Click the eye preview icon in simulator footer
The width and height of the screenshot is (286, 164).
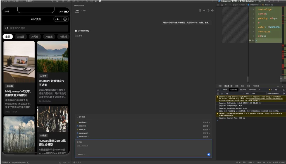pyautogui.click(x=65, y=162)
